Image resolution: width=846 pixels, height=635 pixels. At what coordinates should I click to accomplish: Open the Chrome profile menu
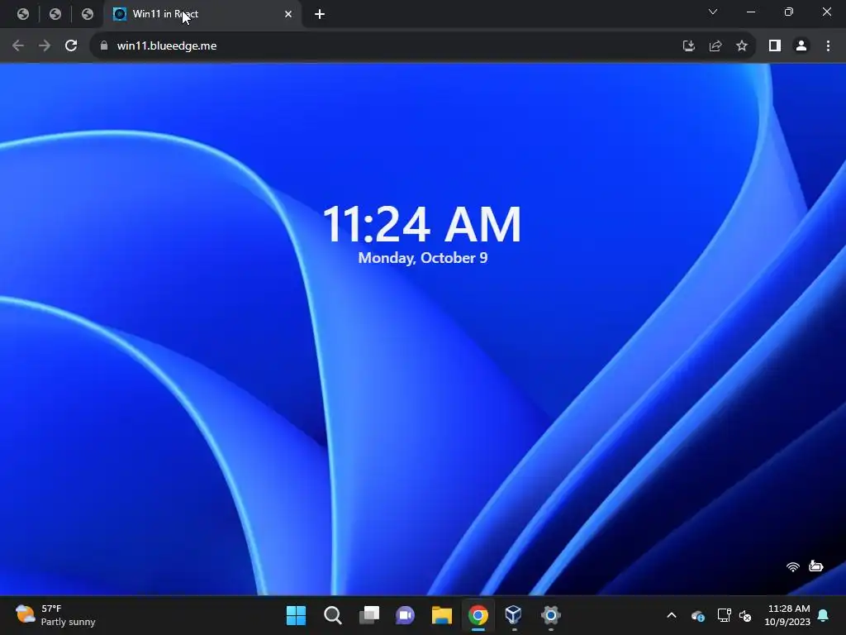[x=801, y=46]
